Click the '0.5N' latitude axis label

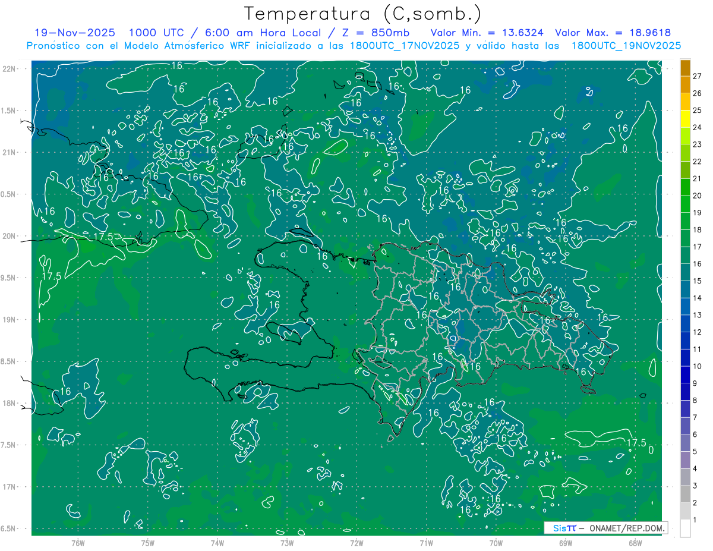(9, 194)
